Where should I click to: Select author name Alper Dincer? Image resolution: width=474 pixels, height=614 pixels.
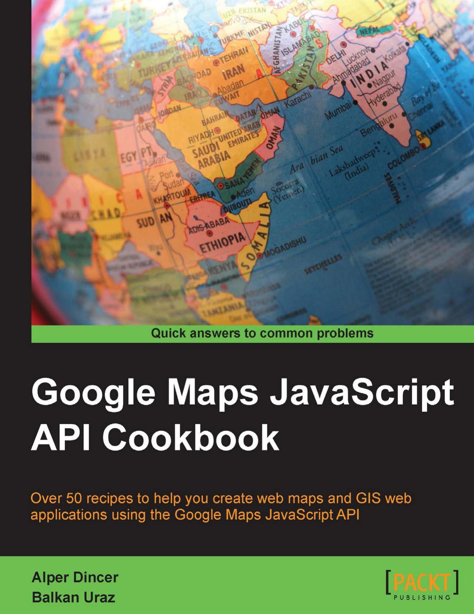(75, 577)
